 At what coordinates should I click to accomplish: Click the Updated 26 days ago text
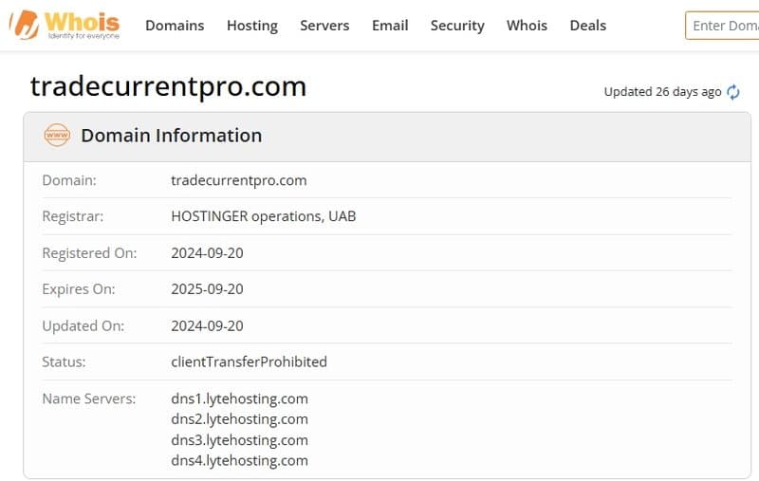click(x=662, y=92)
